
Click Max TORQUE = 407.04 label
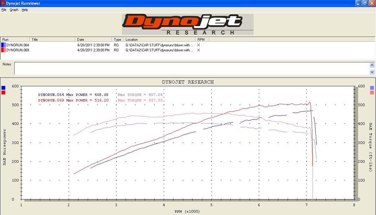(140, 95)
